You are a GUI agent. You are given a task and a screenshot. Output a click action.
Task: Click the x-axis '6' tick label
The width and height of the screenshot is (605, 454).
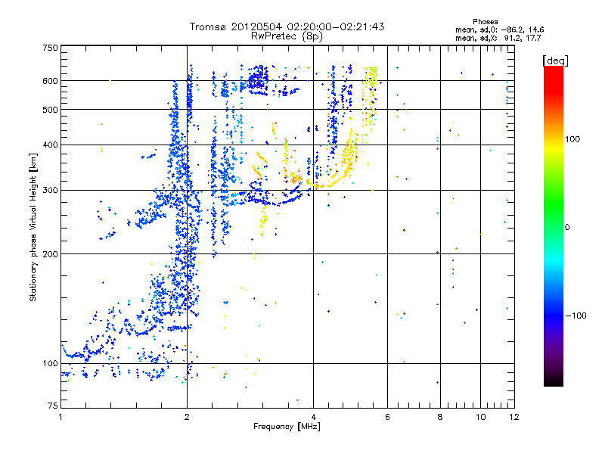click(x=387, y=417)
